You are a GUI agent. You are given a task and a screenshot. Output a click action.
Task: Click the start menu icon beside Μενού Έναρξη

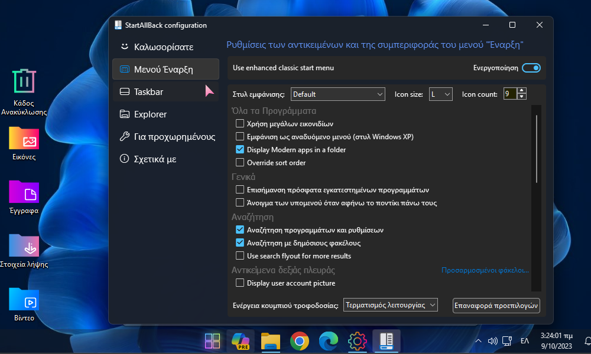(x=124, y=69)
